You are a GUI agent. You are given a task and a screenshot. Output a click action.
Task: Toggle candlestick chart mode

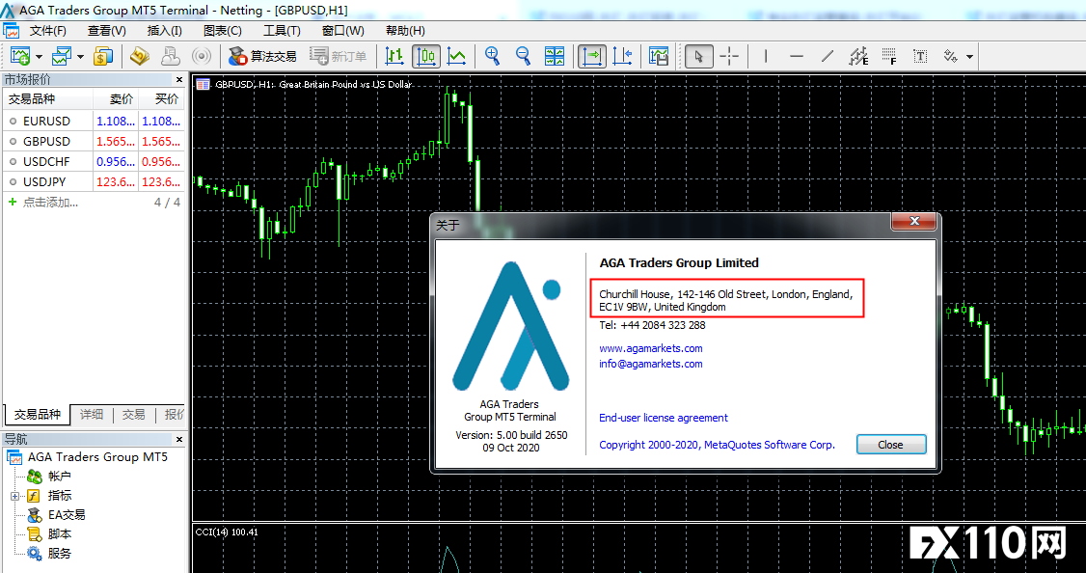coord(425,56)
